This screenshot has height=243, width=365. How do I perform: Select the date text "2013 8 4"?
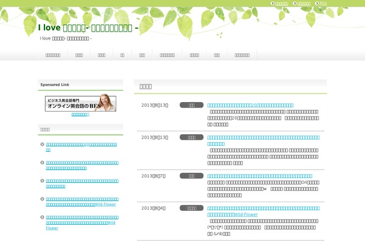coord(153,208)
